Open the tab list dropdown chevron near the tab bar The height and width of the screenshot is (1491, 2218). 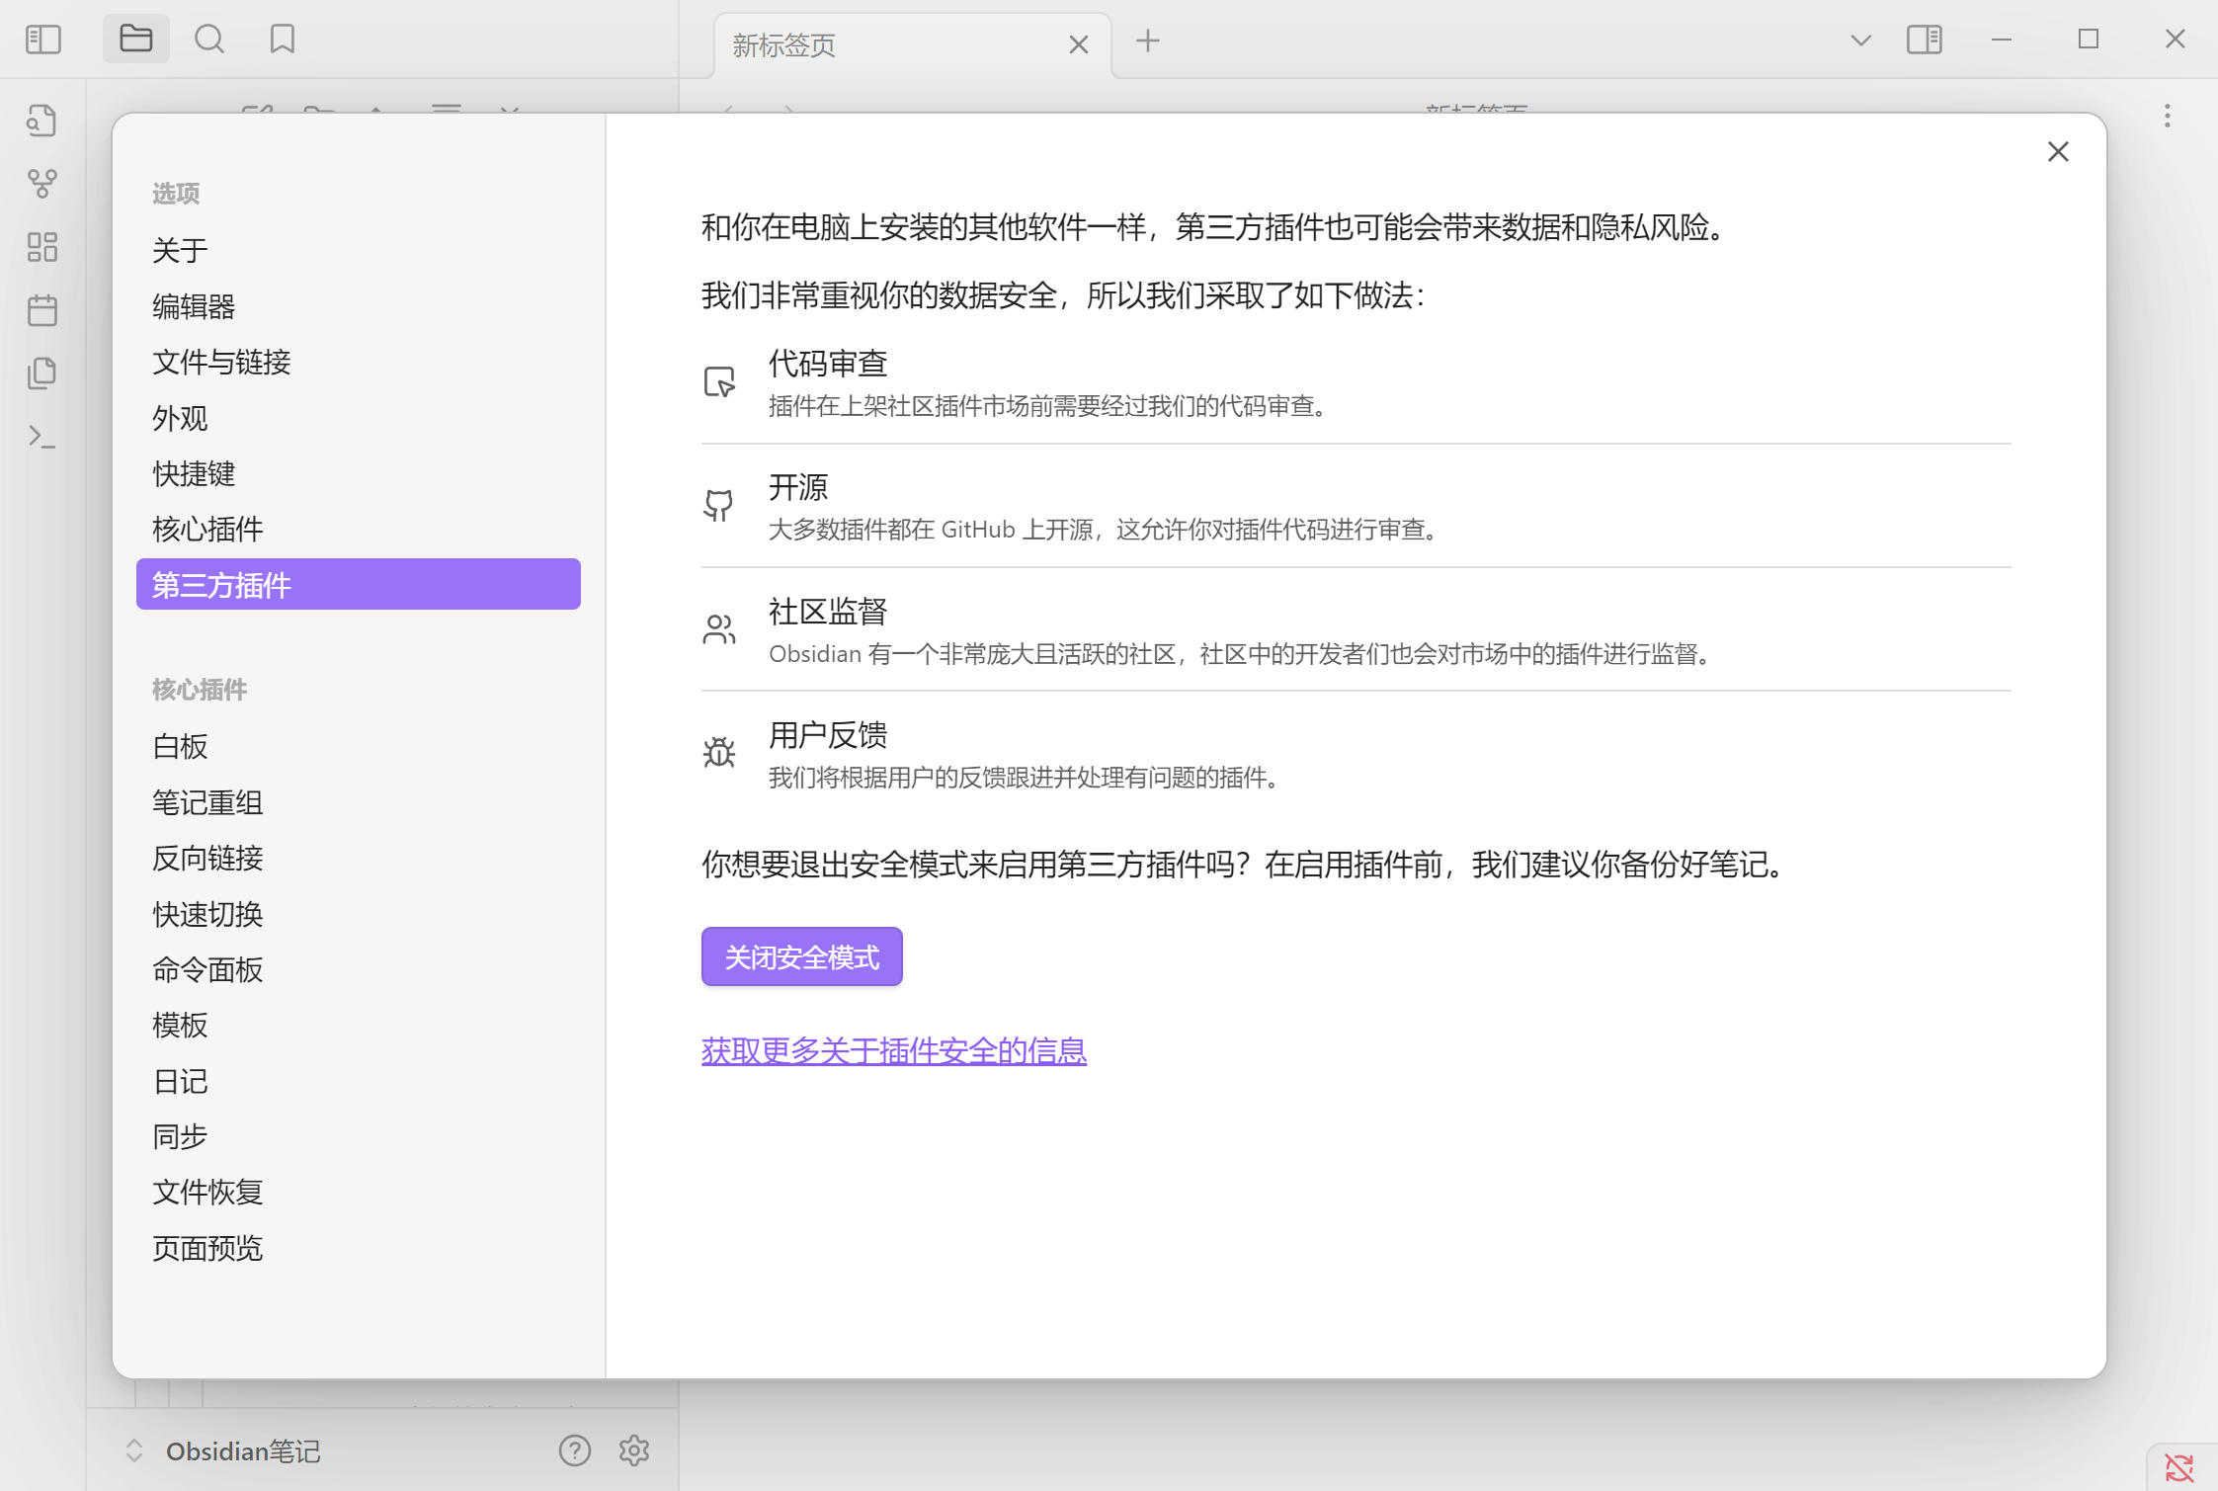coord(1861,41)
